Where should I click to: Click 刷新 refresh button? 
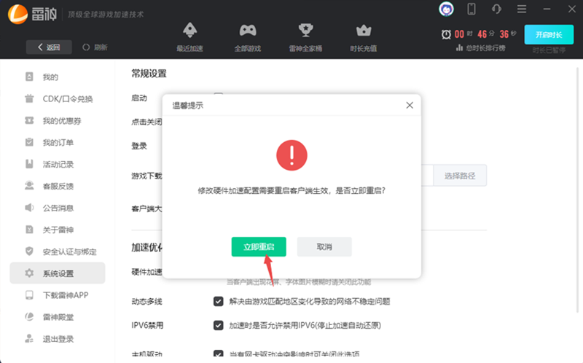(x=95, y=47)
